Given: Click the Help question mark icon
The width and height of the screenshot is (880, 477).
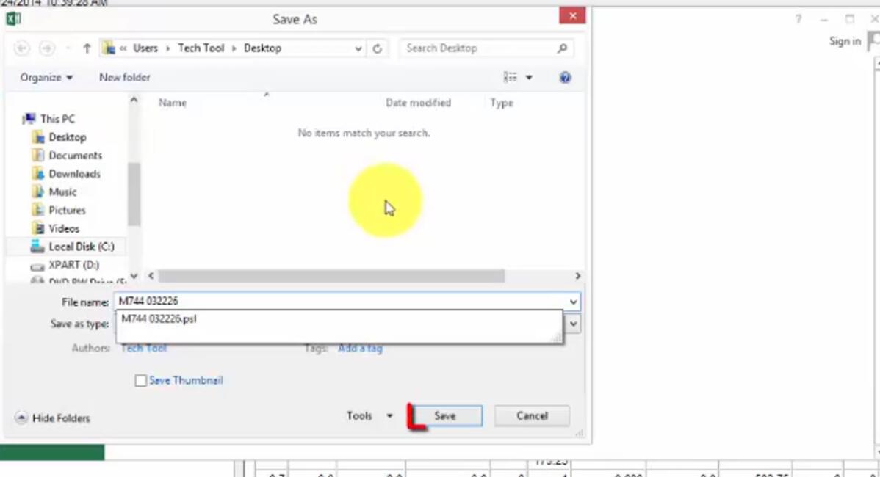Looking at the screenshot, I should tap(565, 77).
